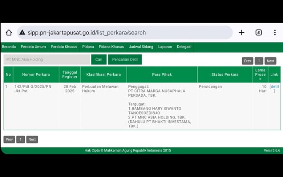This screenshot has width=283, height=177.
Task: Click the top Prev pagination button
Action: 247,61
